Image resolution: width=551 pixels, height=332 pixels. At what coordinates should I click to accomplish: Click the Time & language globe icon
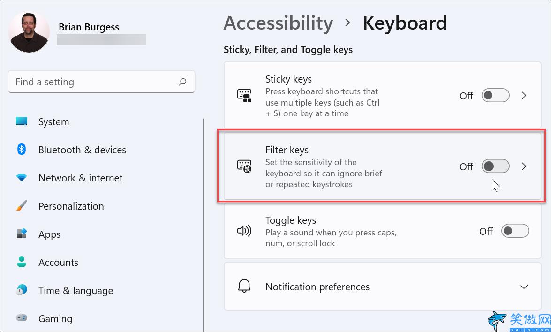(22, 290)
